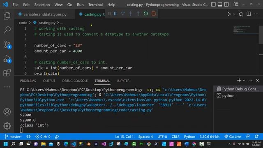
Task: Select the Python Debug Console terminal
Action: (238, 89)
